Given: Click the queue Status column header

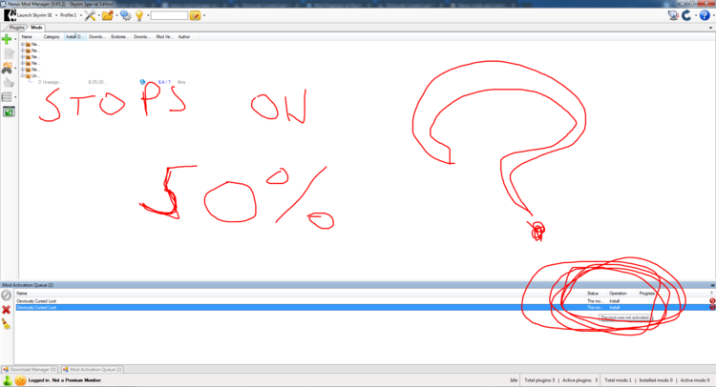Looking at the screenshot, I should point(593,294).
